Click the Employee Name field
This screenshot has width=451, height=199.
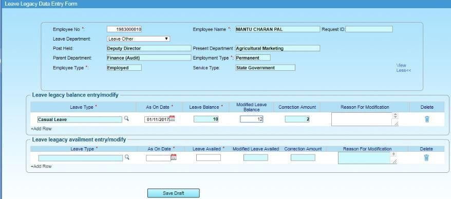[x=277, y=29]
